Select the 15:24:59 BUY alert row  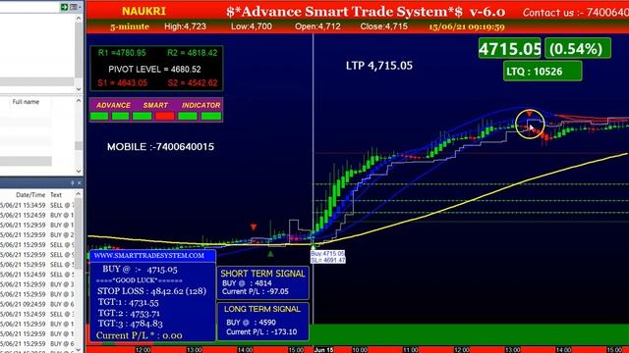point(37,216)
